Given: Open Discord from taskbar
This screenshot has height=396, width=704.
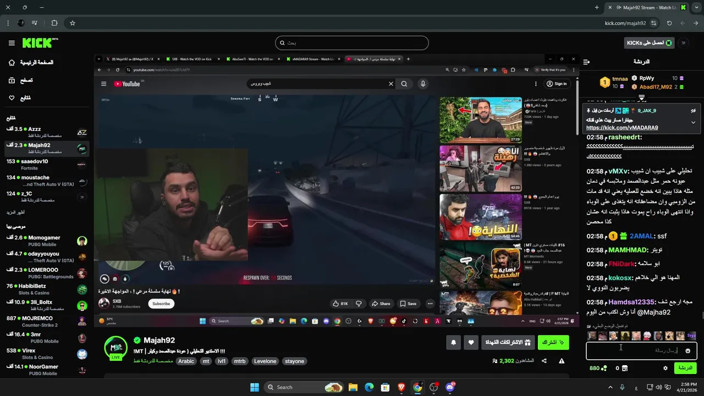Looking at the screenshot, I should [x=450, y=387].
